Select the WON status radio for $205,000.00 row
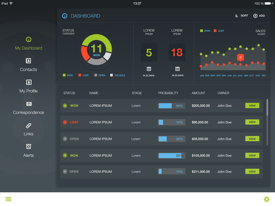This screenshot has height=206, width=275. click(x=65, y=106)
